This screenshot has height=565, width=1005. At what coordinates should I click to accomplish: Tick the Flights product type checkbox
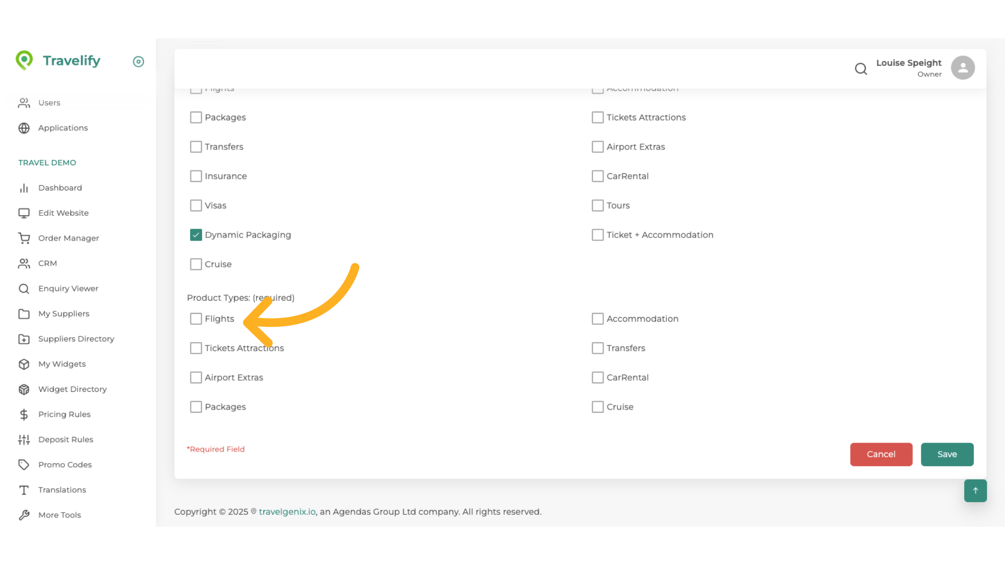(196, 319)
